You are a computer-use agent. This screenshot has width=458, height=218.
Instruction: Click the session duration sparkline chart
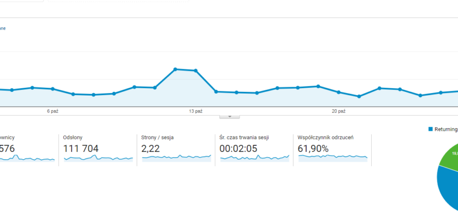click(254, 157)
